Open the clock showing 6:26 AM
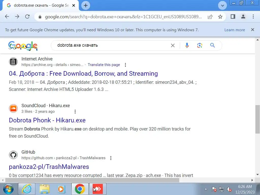The width and height of the screenshot is (260, 195). [245, 189]
